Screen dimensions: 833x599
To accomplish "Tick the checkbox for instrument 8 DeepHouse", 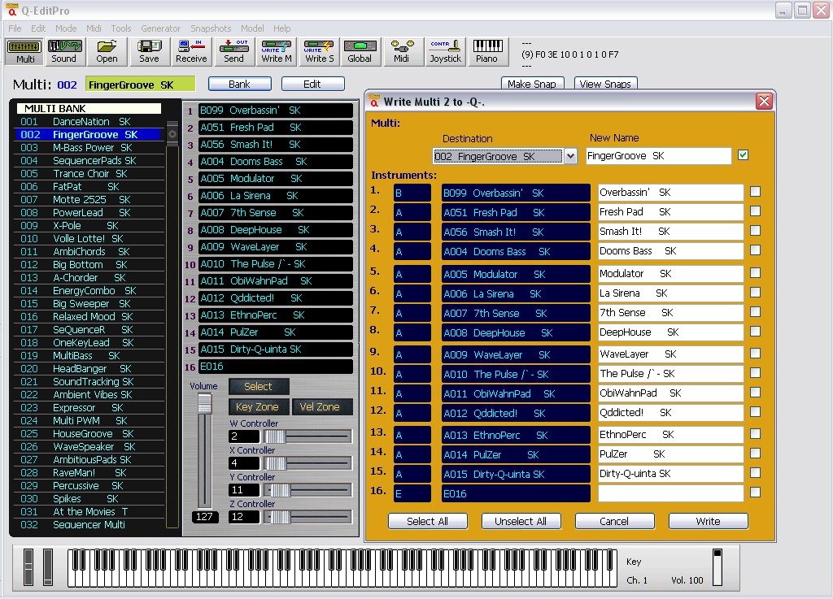I will pos(755,332).
